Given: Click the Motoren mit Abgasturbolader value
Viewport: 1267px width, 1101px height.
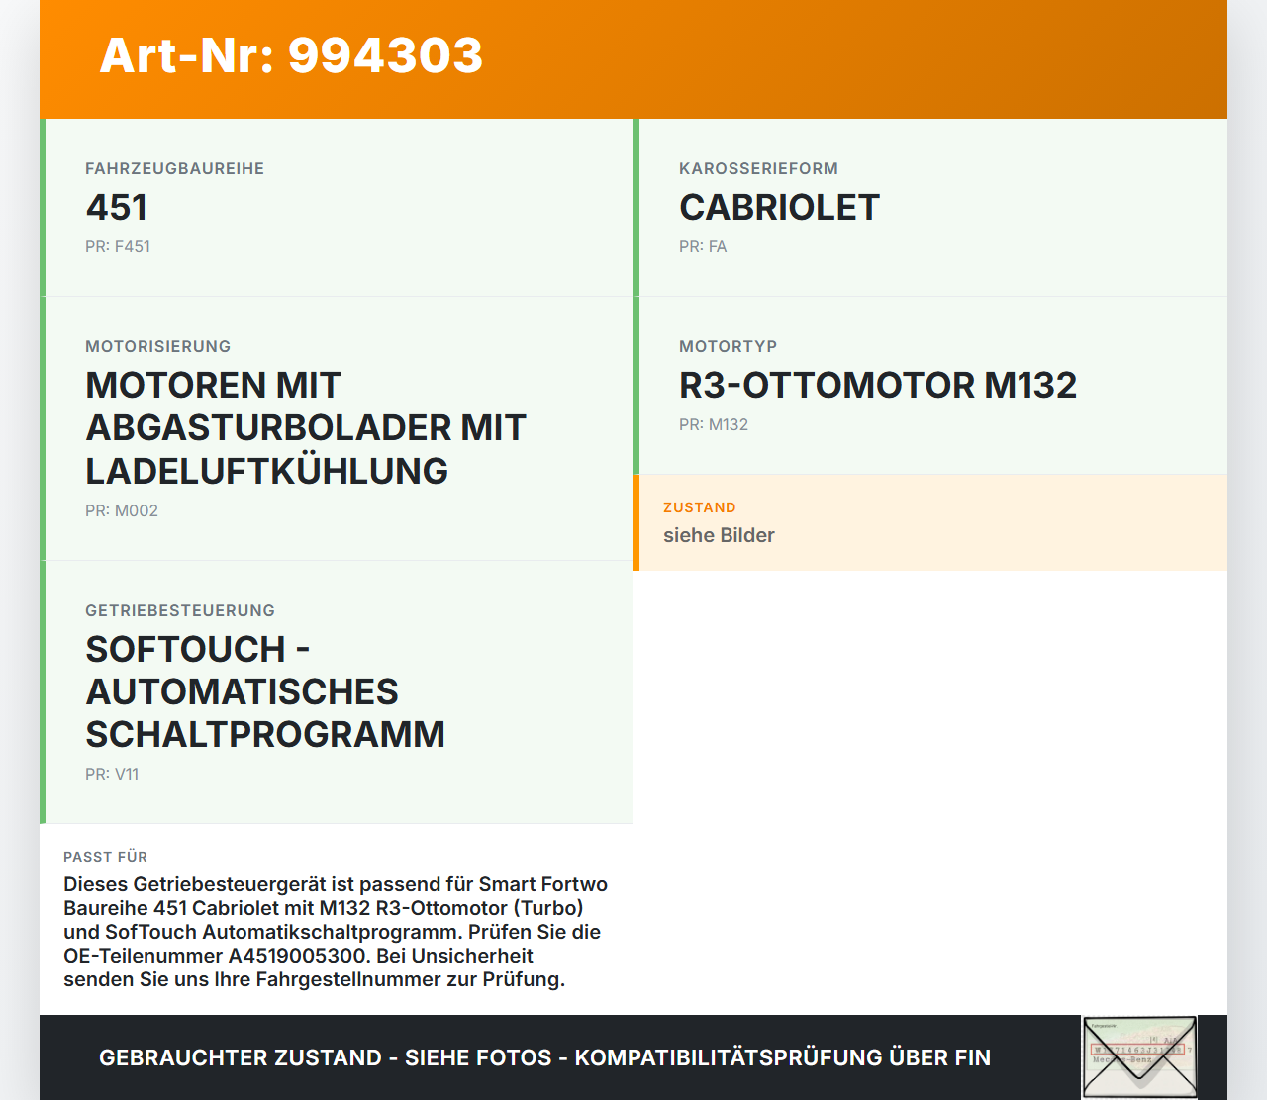Looking at the screenshot, I should [306, 427].
